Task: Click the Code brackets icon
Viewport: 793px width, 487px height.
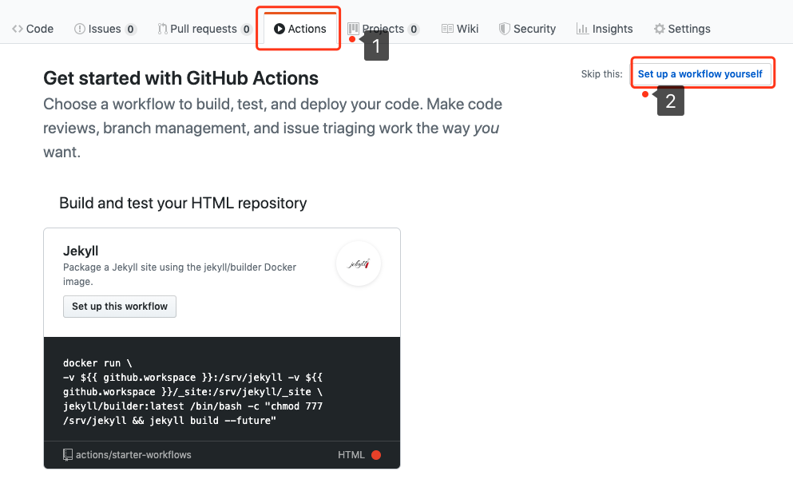Action: point(18,29)
